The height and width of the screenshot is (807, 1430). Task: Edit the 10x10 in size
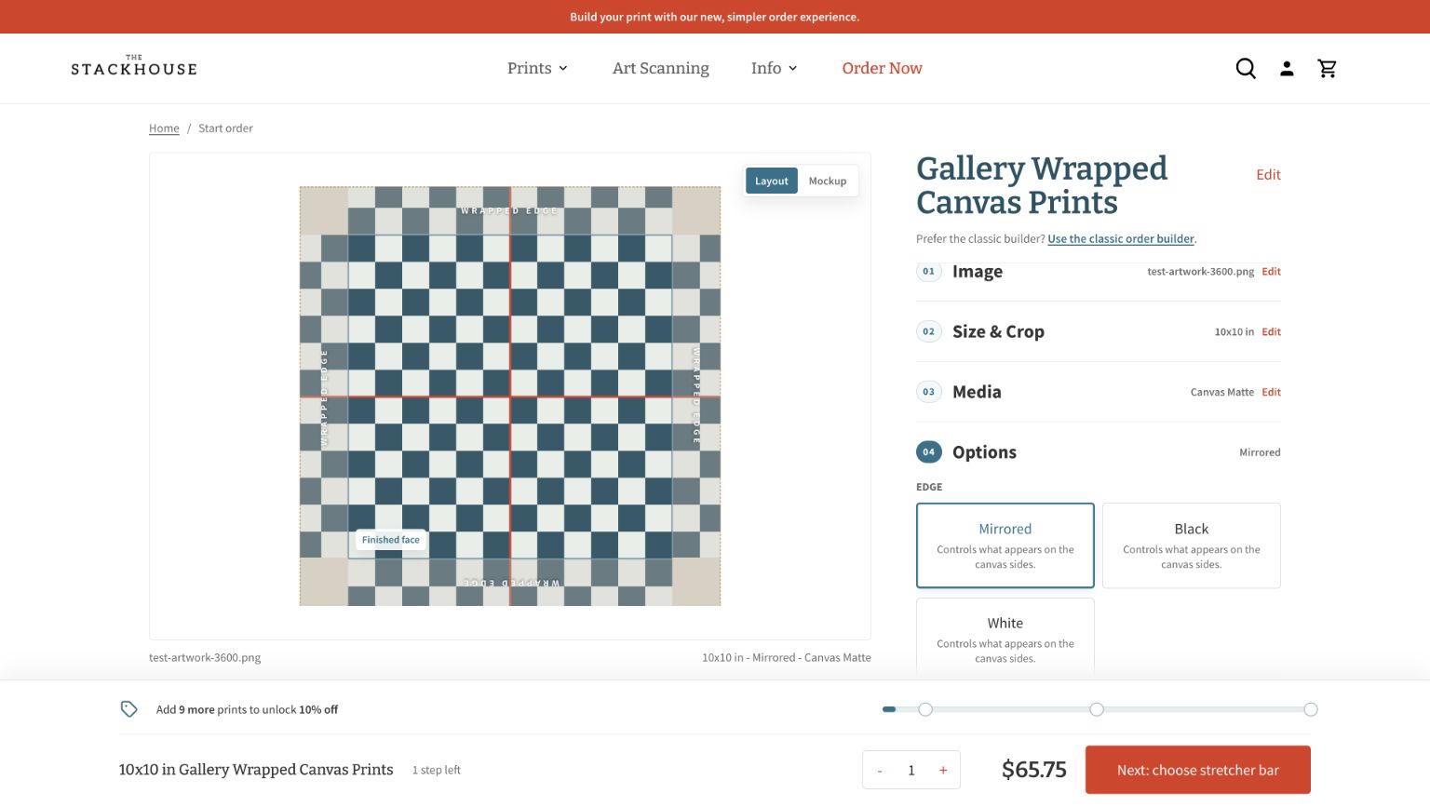tap(1271, 331)
